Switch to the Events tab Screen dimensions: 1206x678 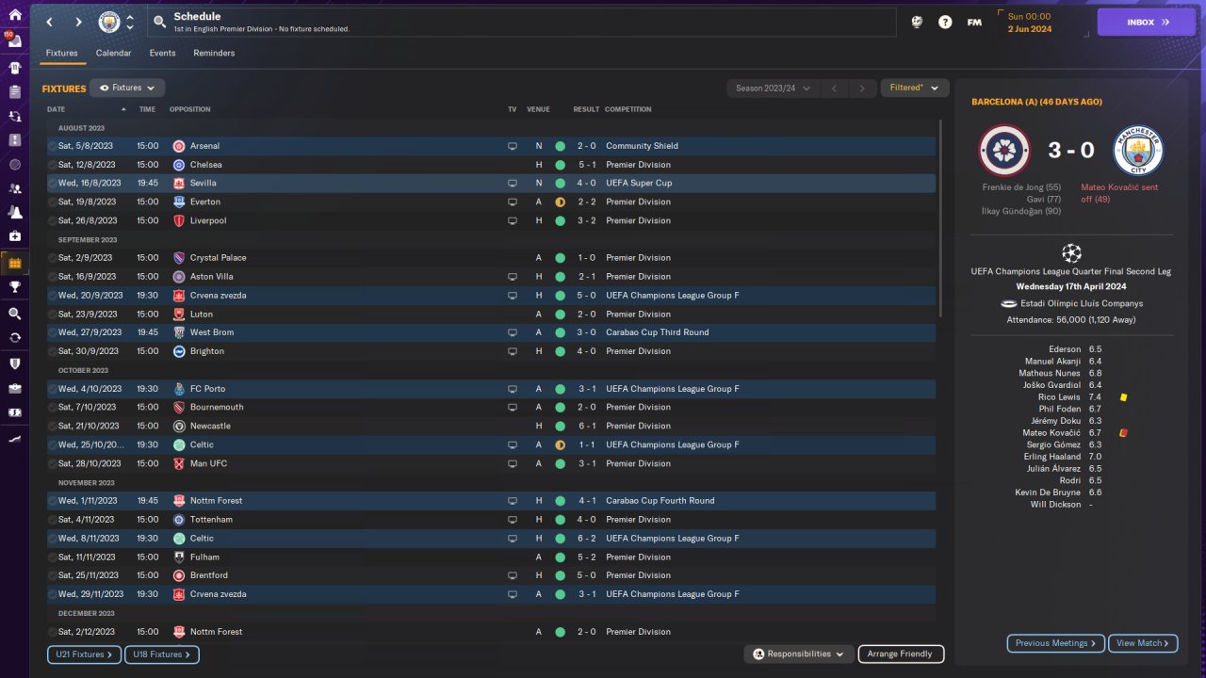click(162, 53)
